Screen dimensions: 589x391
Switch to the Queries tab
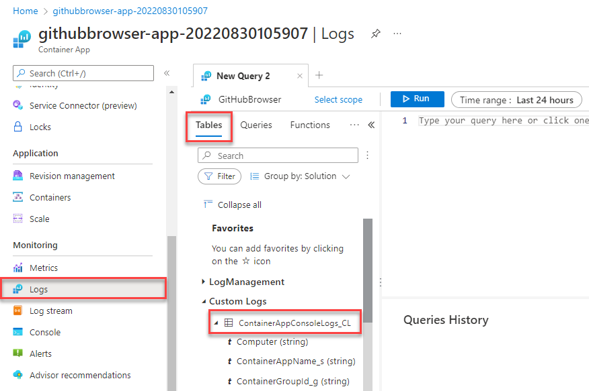pos(256,125)
